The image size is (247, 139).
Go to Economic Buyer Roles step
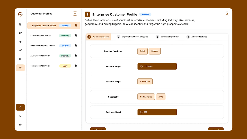coord(167,37)
